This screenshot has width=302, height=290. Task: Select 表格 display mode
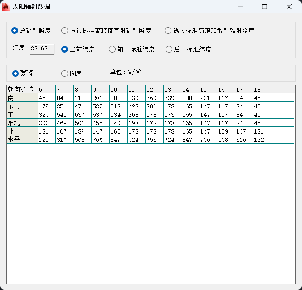point(15,73)
